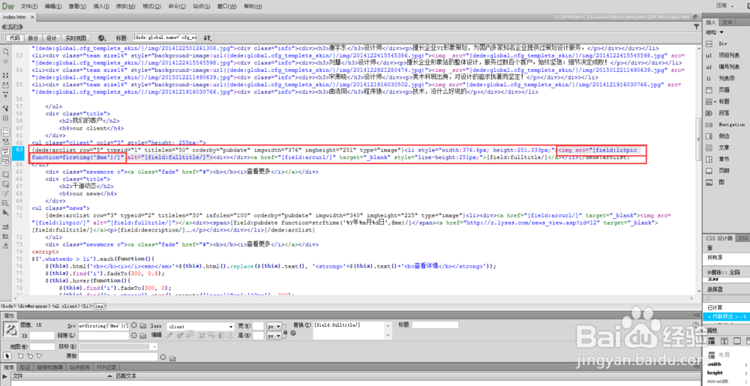Switch to 代码 code view
Screen dimensions: 750x386
13,37
